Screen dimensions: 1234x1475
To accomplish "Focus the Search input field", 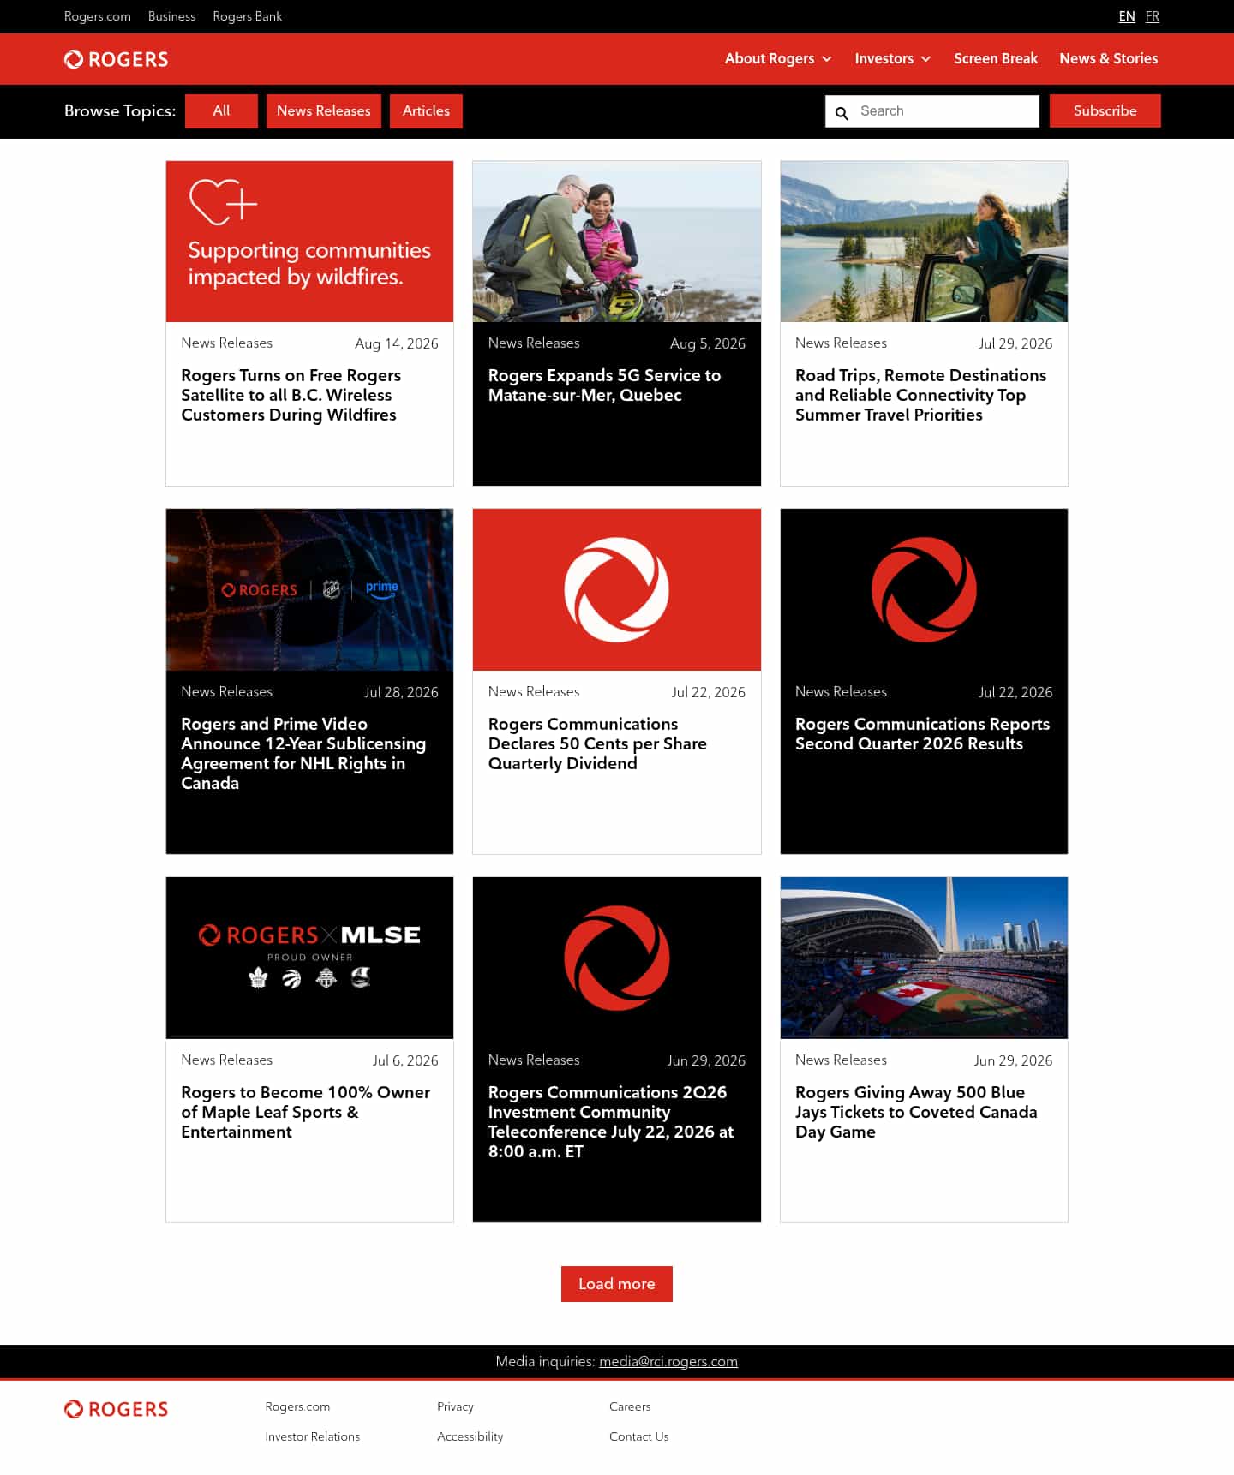I will [932, 111].
